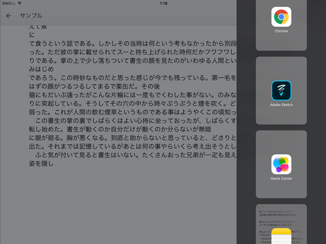Open the Chrome app icon
The width and height of the screenshot is (326, 244).
click(x=281, y=17)
